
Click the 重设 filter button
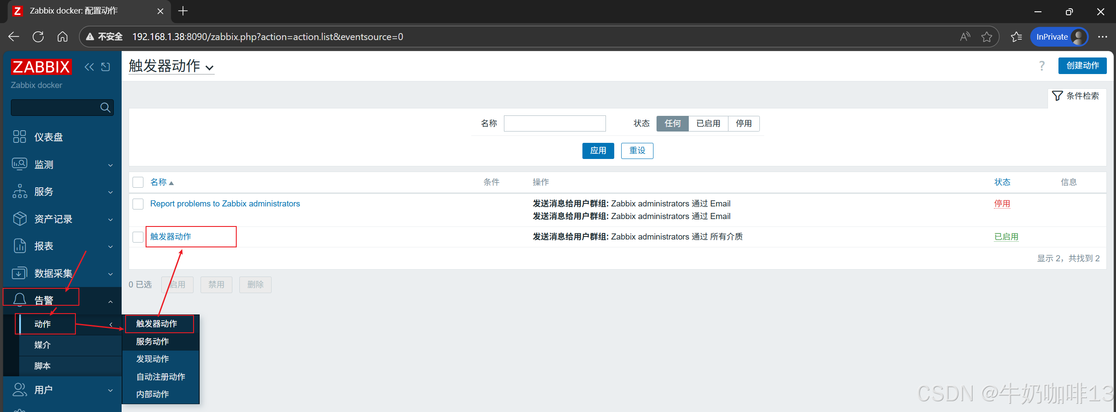pyautogui.click(x=637, y=151)
